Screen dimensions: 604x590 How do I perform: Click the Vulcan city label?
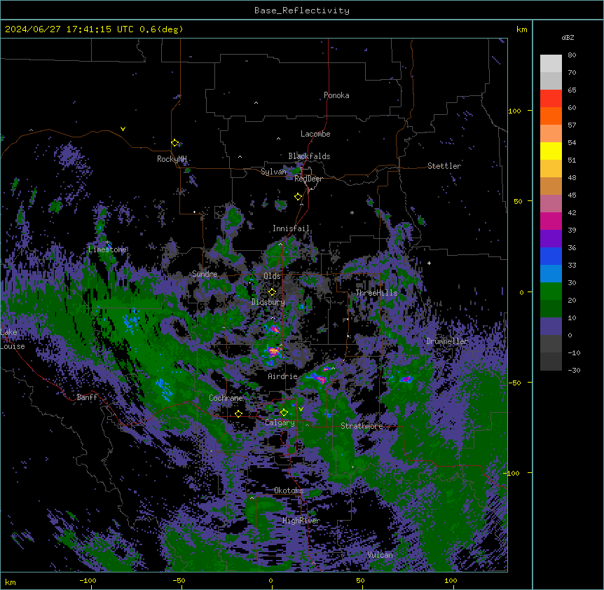pyautogui.click(x=380, y=555)
